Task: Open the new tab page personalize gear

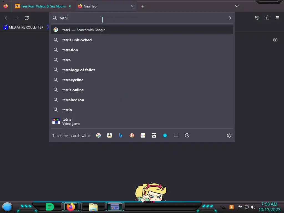Action: 275,40
